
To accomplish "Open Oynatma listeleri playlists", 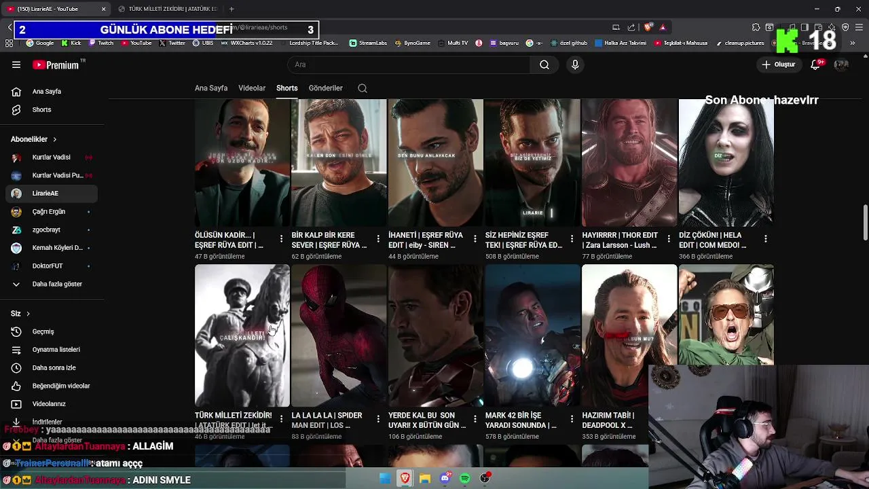I will tap(52, 350).
